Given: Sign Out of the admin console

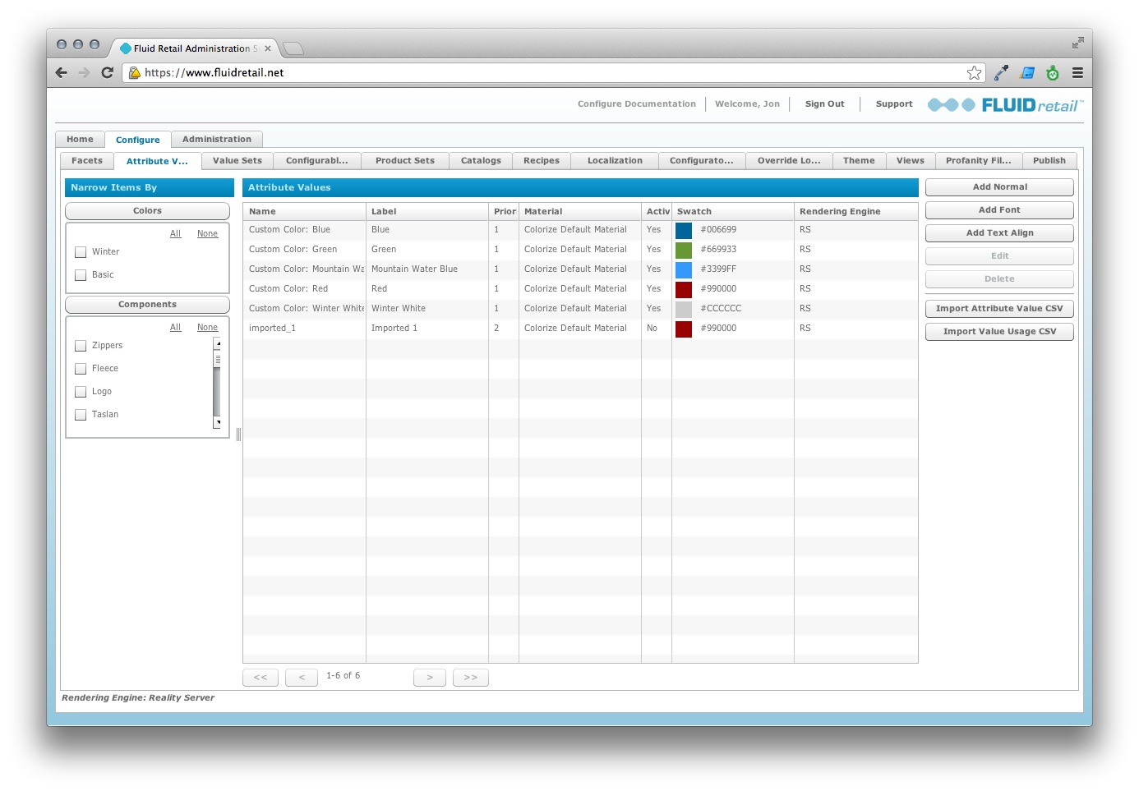Looking at the screenshot, I should 824,103.
